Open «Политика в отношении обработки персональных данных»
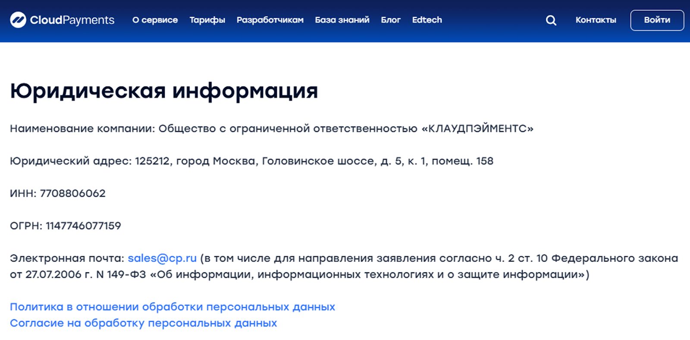The height and width of the screenshot is (340, 690). point(172,307)
